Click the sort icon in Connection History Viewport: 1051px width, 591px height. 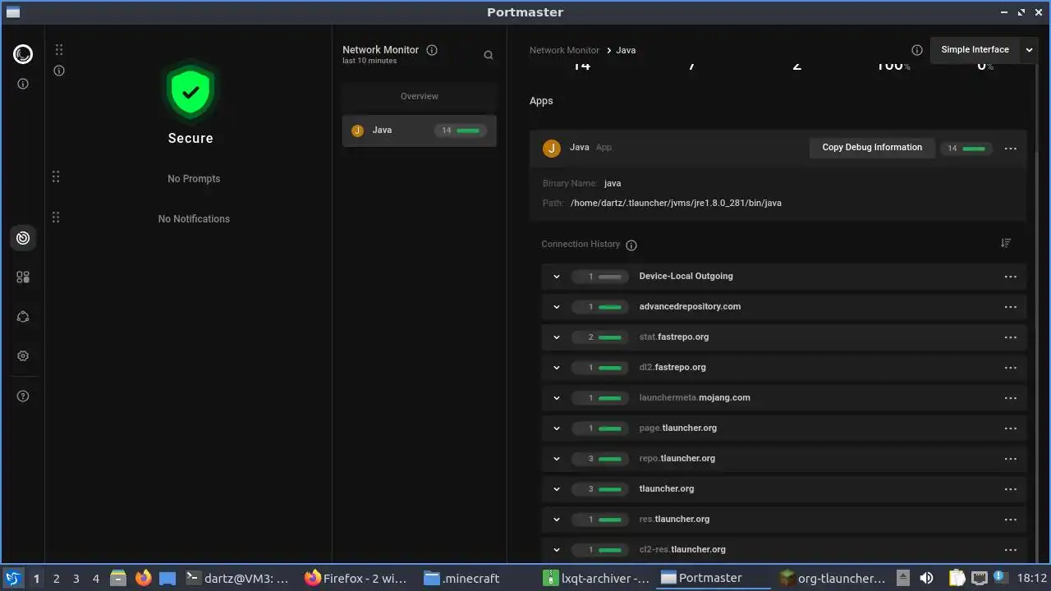[1006, 243]
